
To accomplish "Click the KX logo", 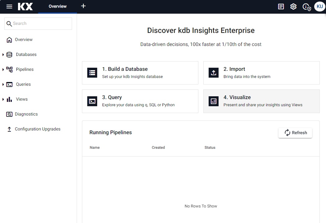I will (25, 7).
